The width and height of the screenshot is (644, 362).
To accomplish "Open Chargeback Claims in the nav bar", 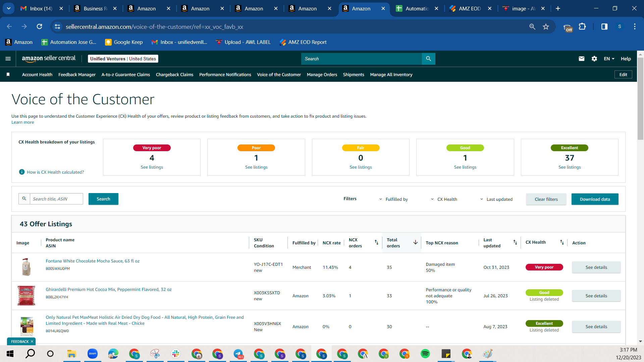I will (174, 75).
